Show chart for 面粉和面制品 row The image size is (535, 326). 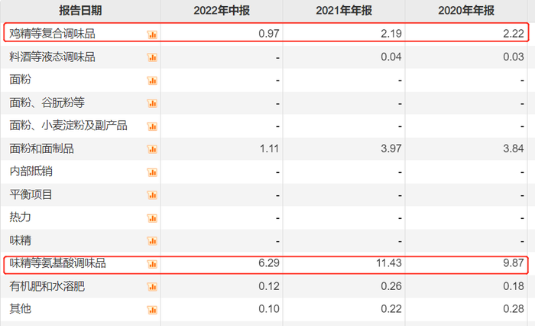152,149
